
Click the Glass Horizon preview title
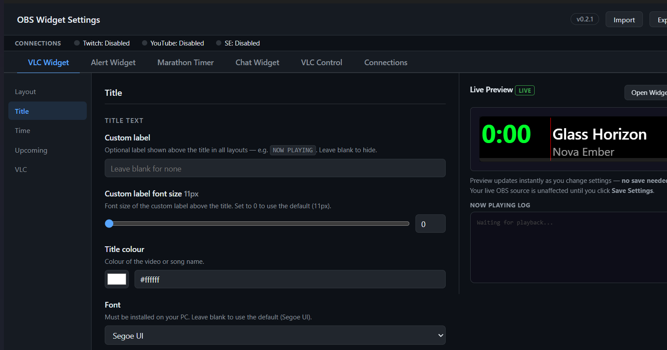point(600,134)
